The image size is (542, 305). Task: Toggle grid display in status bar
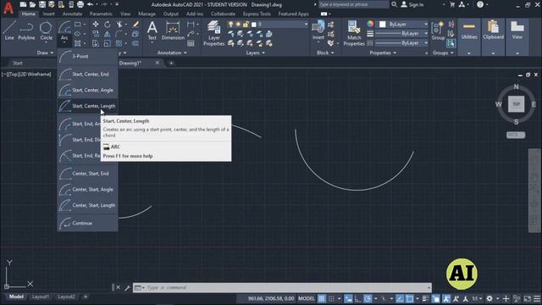tap(322, 298)
